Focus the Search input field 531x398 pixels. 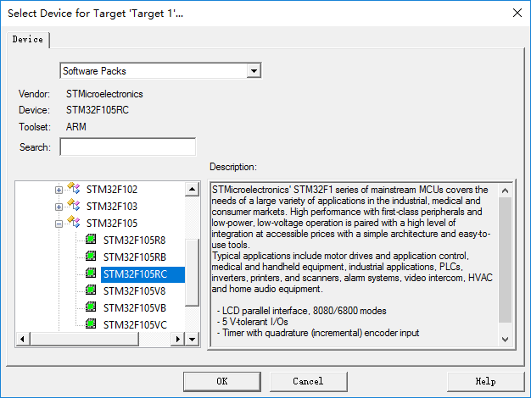point(128,146)
